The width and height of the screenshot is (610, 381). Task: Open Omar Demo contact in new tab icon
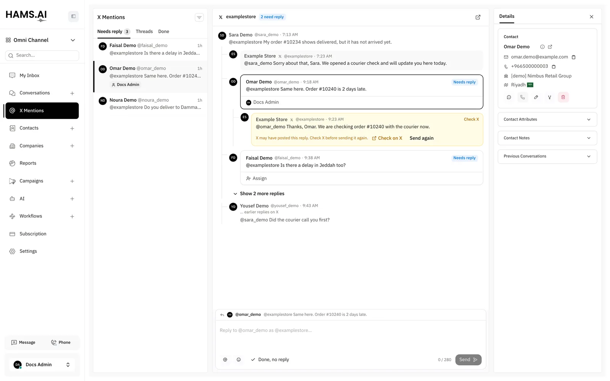click(x=550, y=47)
